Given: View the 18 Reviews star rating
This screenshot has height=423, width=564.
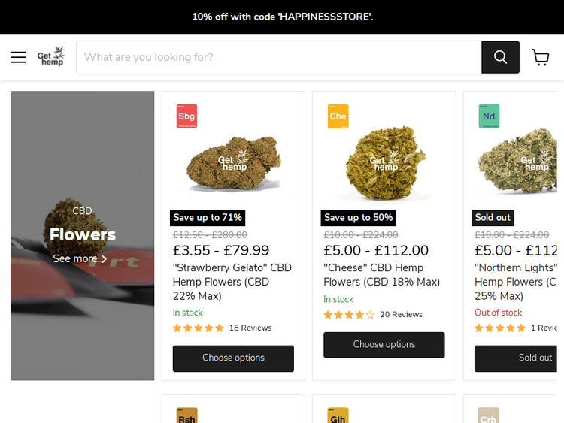Looking at the screenshot, I should tap(222, 328).
